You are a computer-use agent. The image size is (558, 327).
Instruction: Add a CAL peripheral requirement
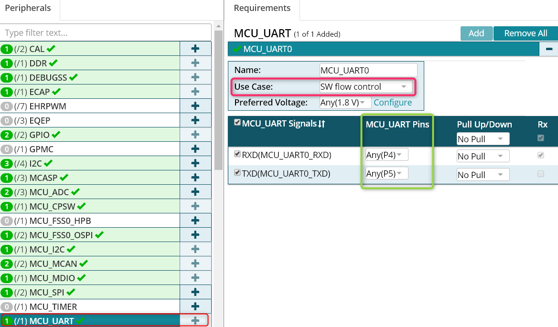pyautogui.click(x=195, y=49)
